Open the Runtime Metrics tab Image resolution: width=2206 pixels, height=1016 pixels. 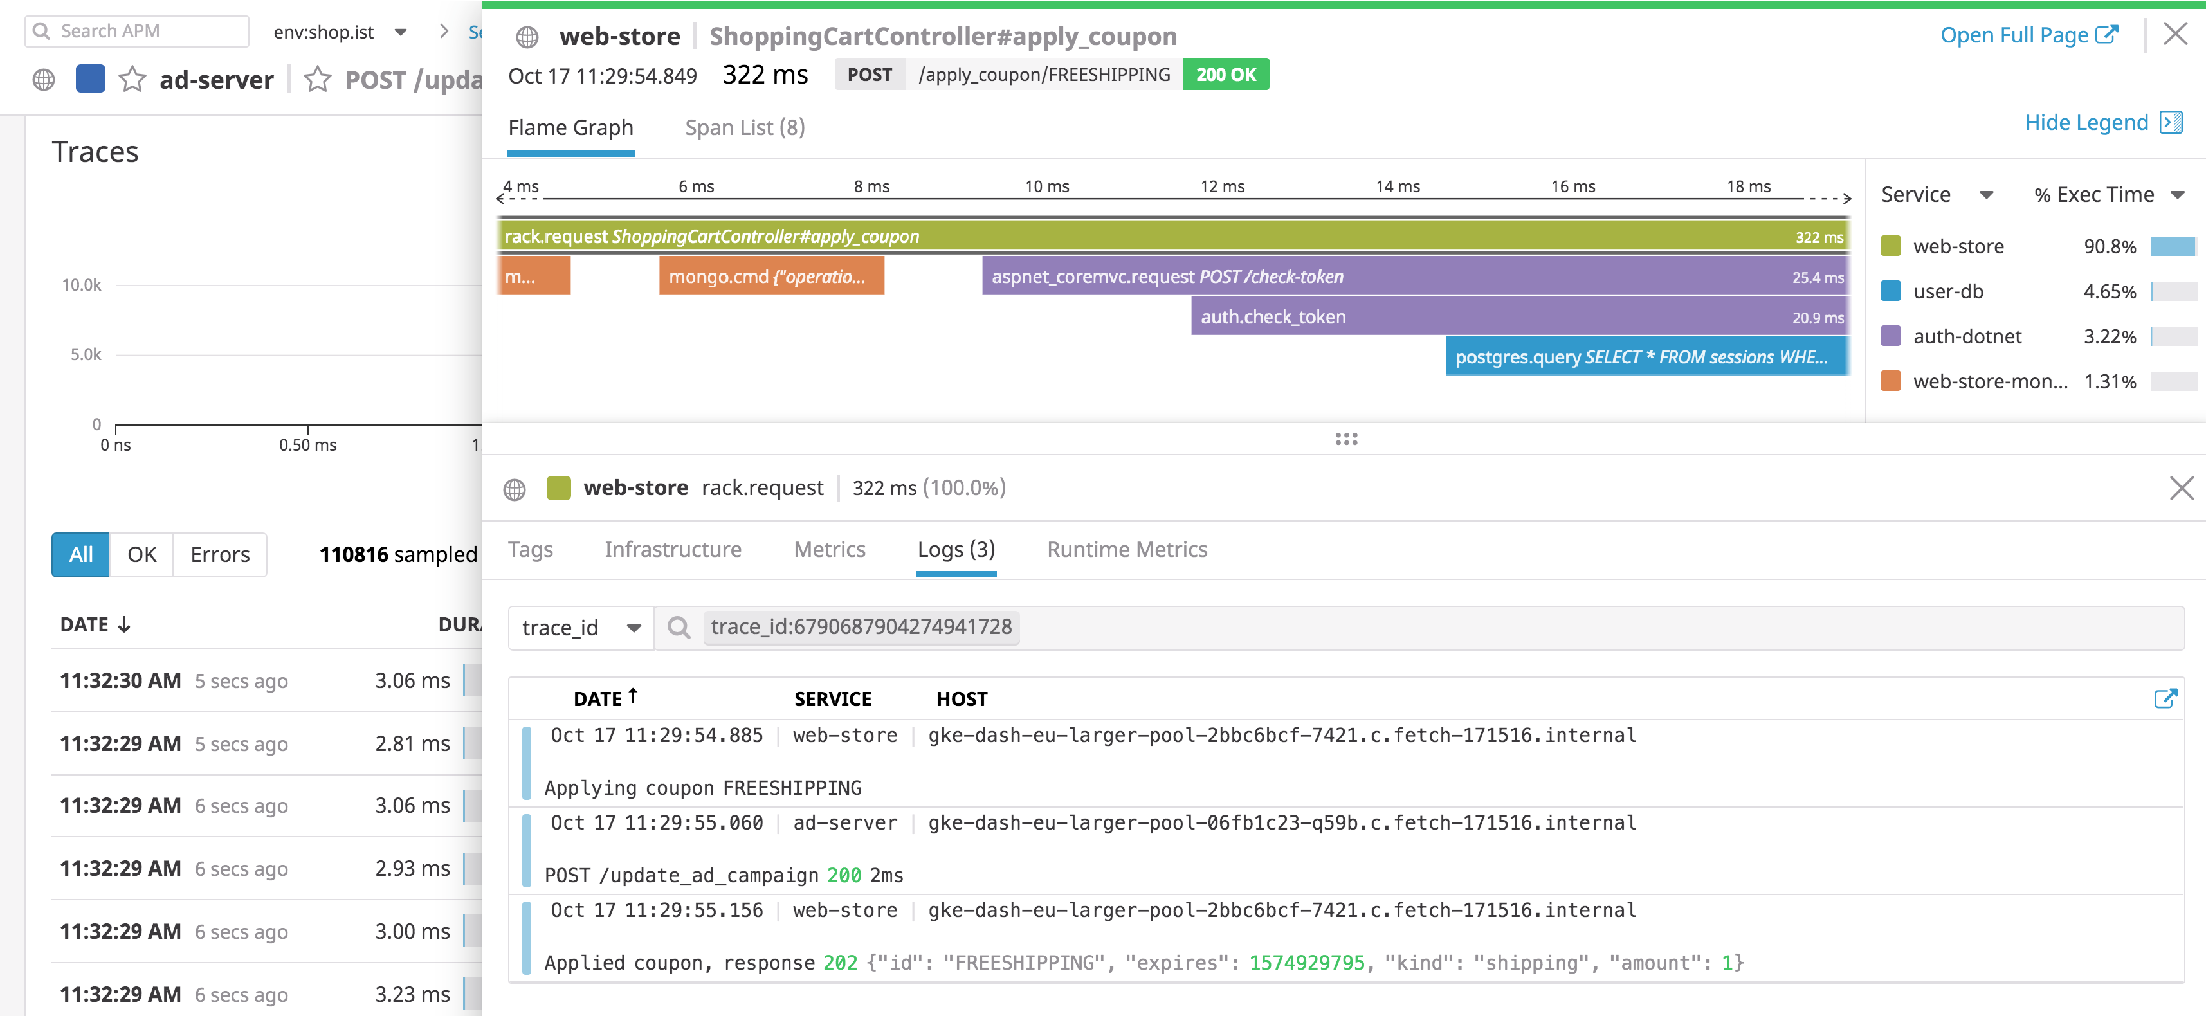point(1127,550)
